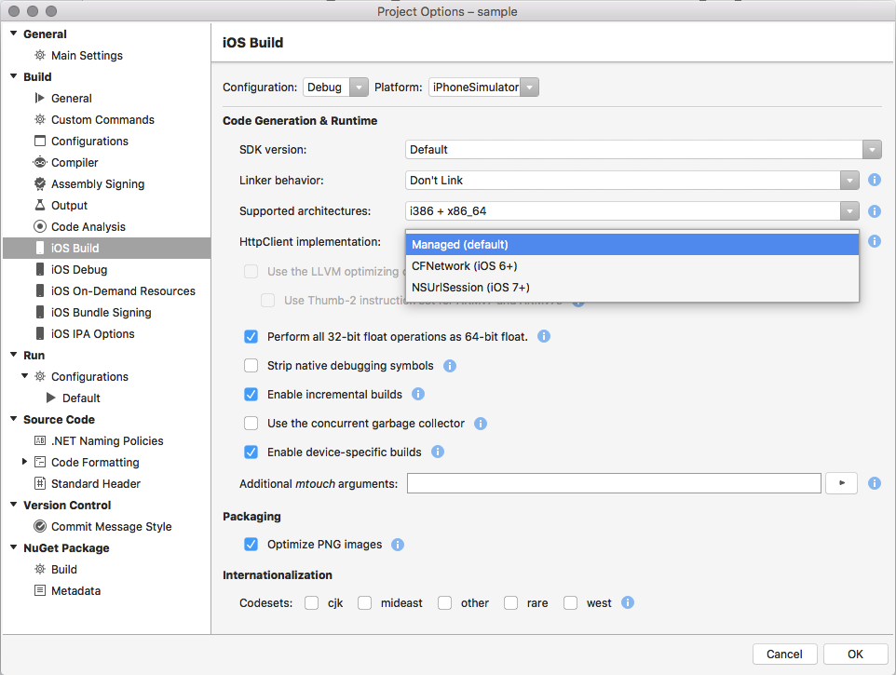Uncheck Optimize PNG images
The image size is (896, 675).
click(251, 545)
